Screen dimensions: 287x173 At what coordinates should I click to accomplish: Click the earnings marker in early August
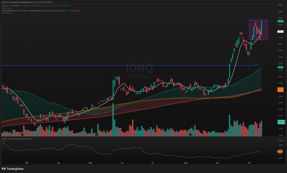click(190, 134)
